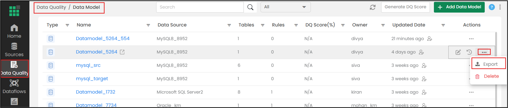This screenshot has height=108, width=508.
Task: Click into the Search input field
Action: 200,7
